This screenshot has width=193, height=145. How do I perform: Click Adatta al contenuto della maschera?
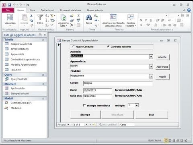(113, 21)
